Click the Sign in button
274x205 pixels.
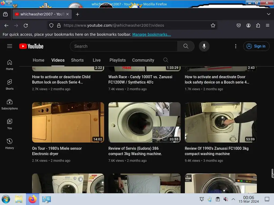pyautogui.click(x=256, y=46)
